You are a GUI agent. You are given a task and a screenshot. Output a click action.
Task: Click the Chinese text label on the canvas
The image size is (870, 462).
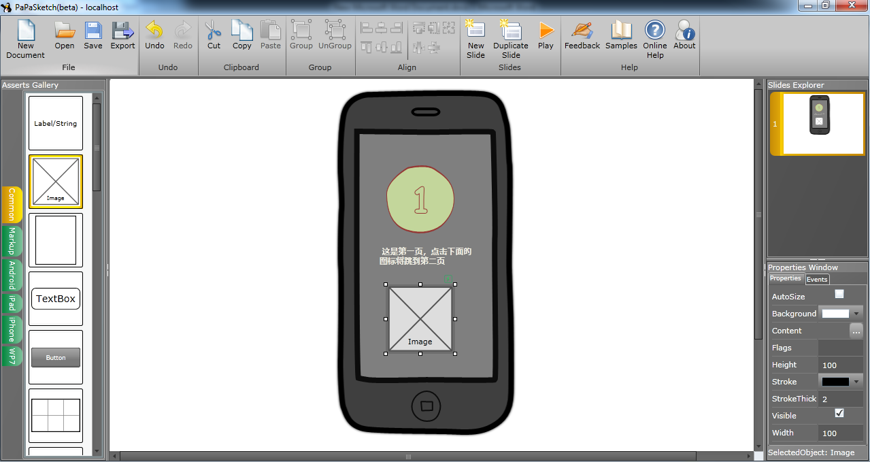(x=426, y=256)
